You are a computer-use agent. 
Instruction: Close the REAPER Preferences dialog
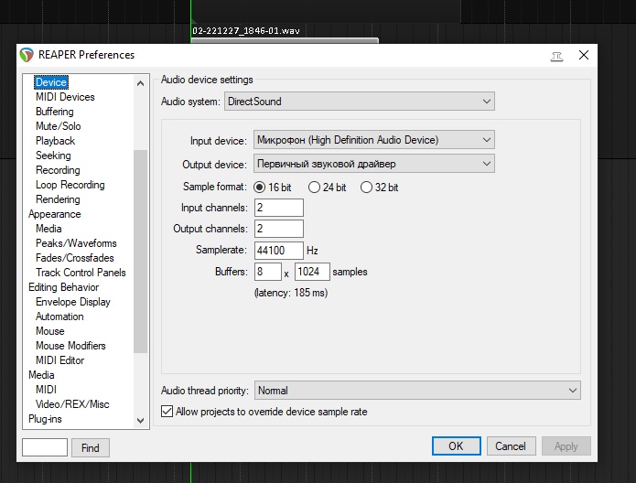(584, 55)
